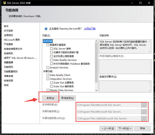Select 全局规则 step in sidebar
This screenshot has height=135, width=155.
8,35
